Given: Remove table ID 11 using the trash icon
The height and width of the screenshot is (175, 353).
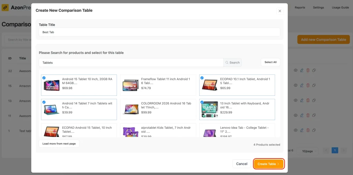Looking at the screenshot, I should (308, 115).
